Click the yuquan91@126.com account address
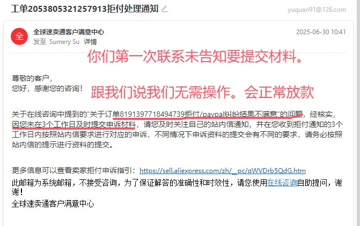The height and width of the screenshot is (226, 360). click(x=317, y=10)
